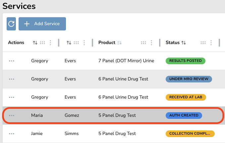Viewport: 225px width, 143px height.
Task: Open actions menu for 7 Panel row
Action: point(12,61)
